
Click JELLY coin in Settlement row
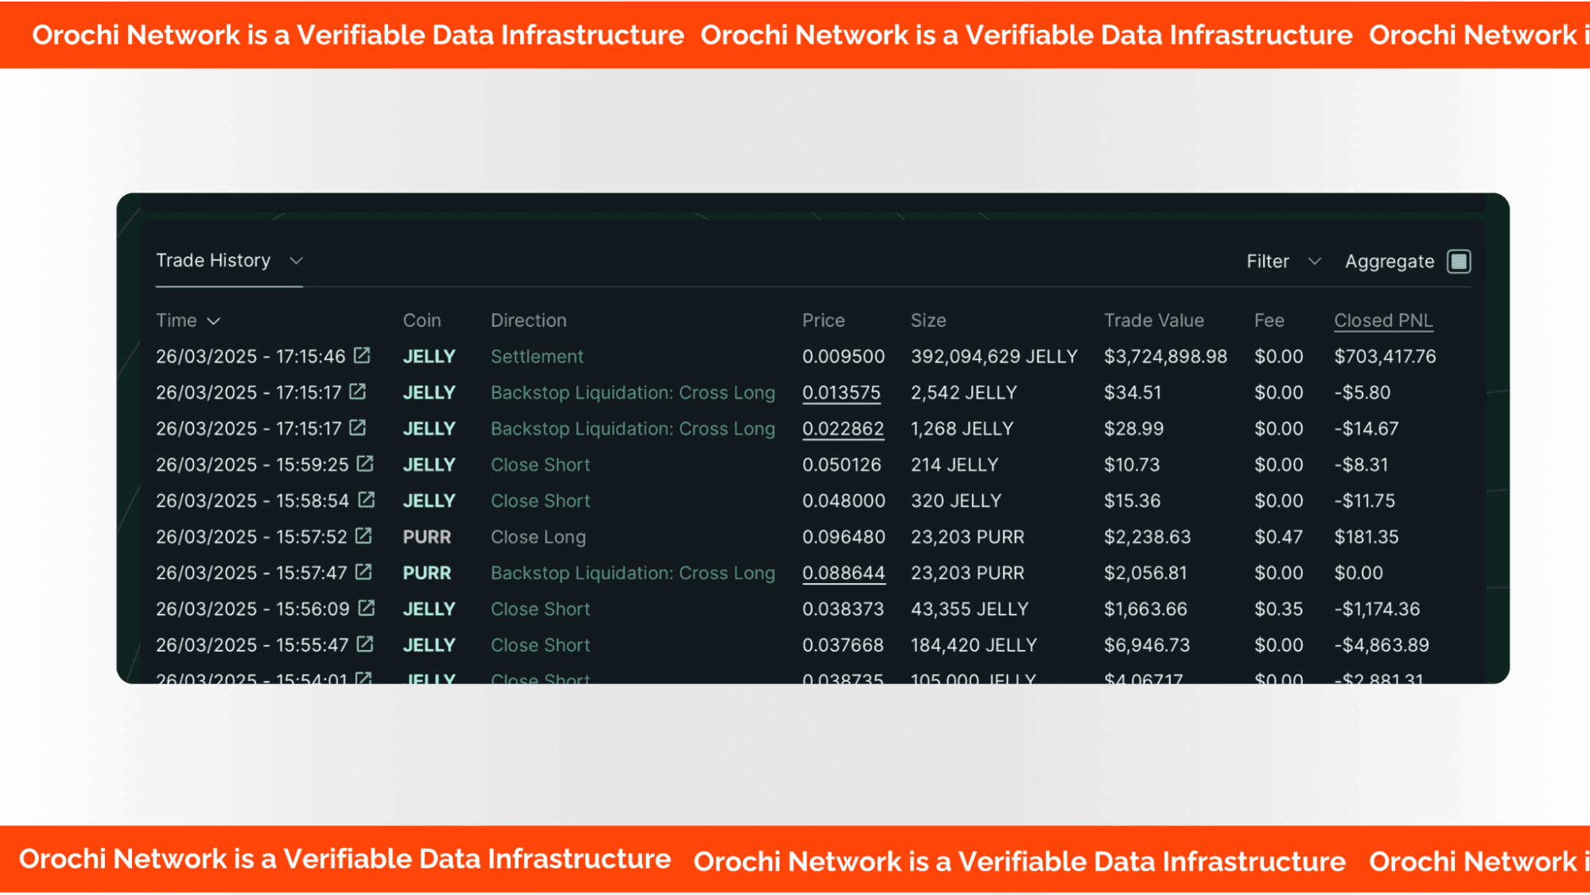point(429,356)
